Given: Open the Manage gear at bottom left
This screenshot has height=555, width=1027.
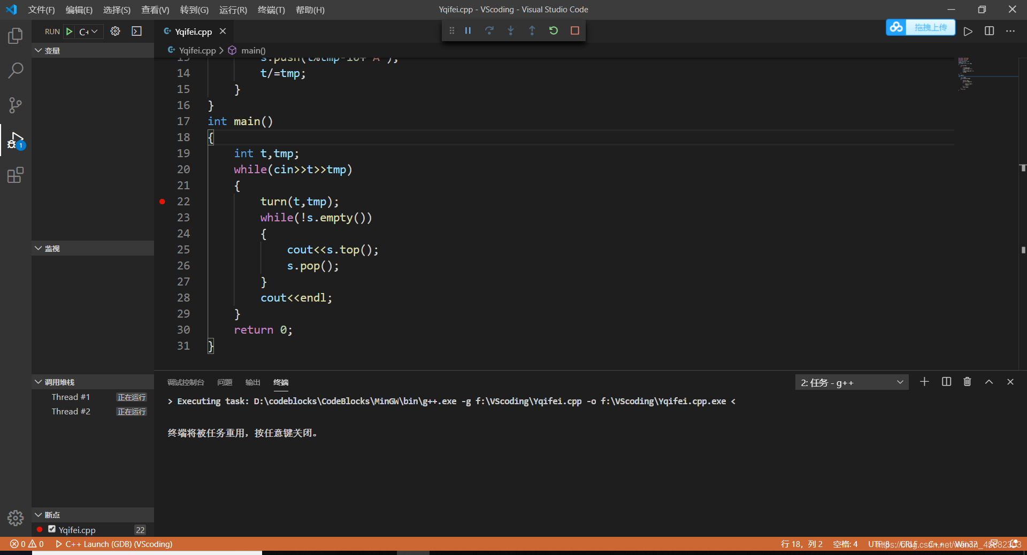Looking at the screenshot, I should coord(16,518).
